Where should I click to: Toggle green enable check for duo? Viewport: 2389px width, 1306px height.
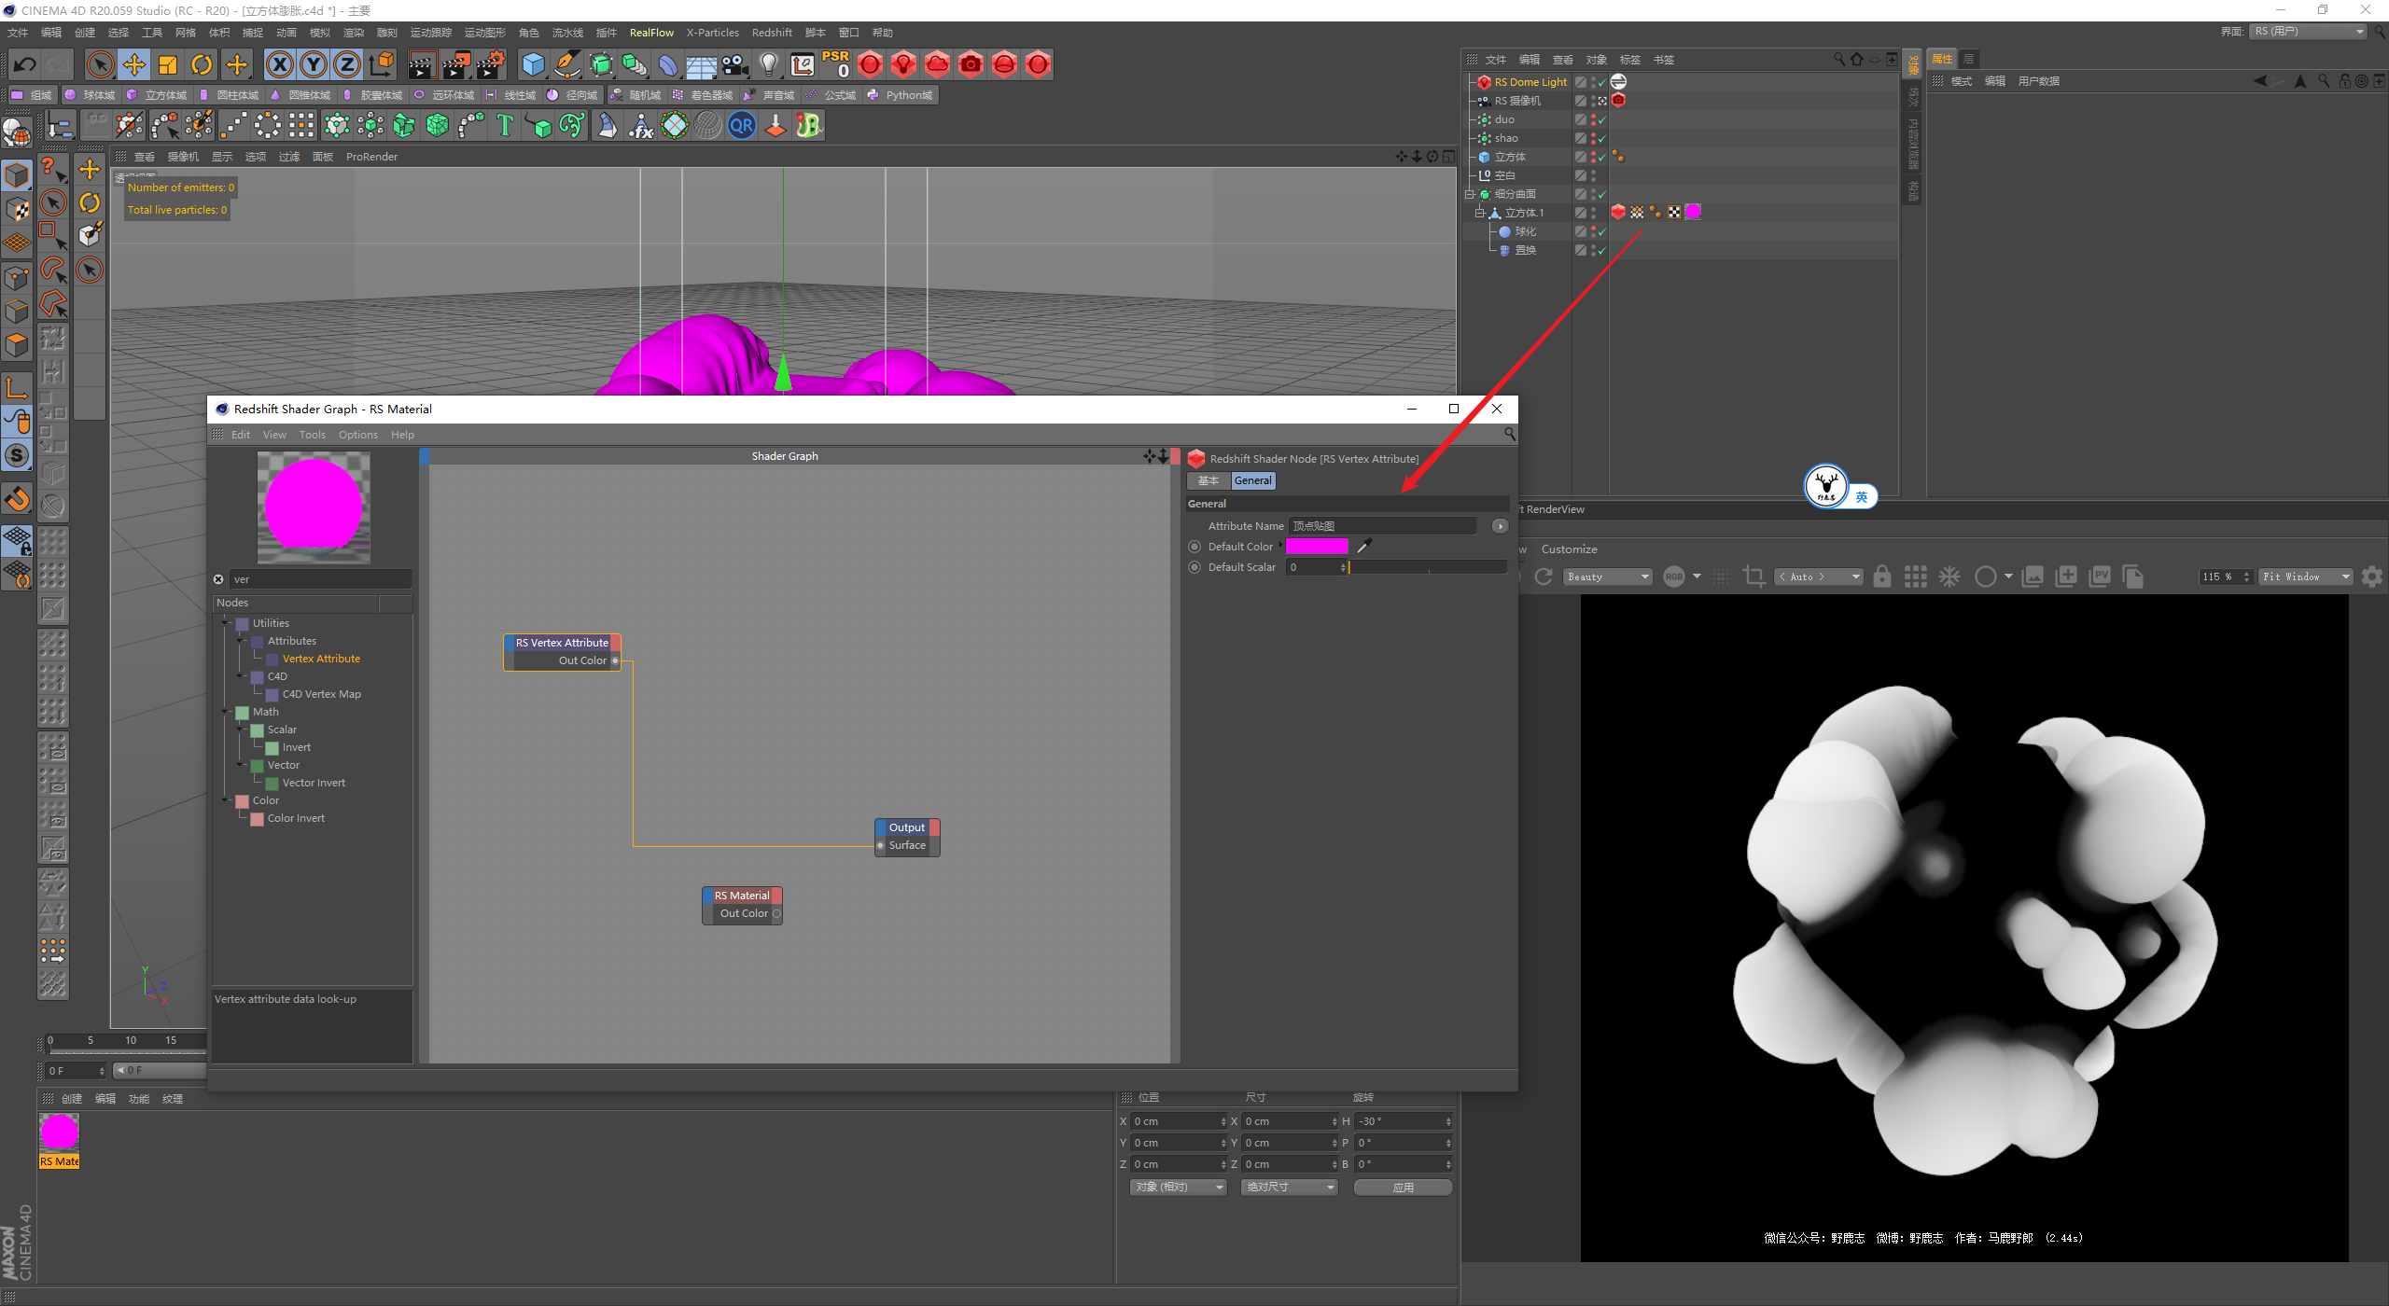pos(1602,119)
